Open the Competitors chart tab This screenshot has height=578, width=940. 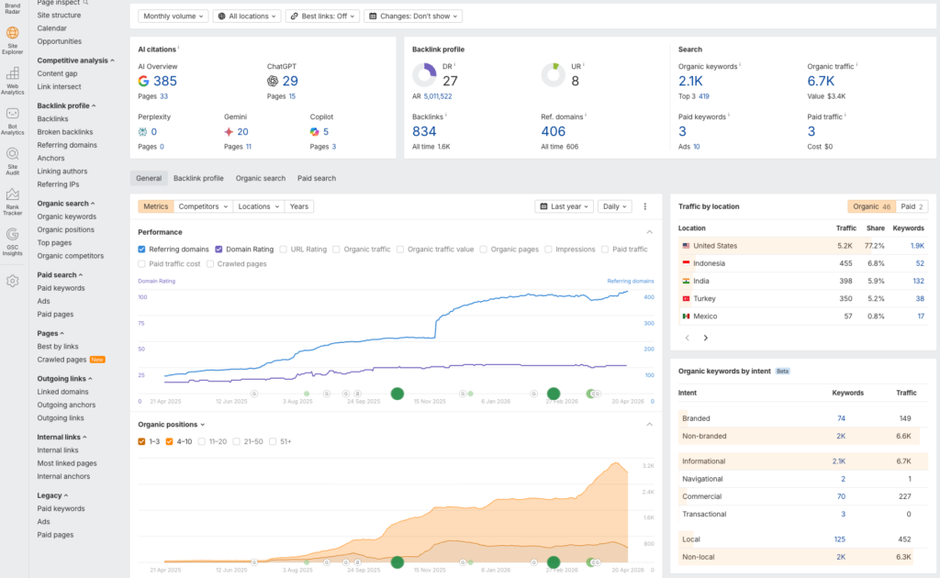tap(203, 206)
